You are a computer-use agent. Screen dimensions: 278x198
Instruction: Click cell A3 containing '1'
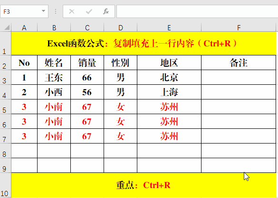24,77
